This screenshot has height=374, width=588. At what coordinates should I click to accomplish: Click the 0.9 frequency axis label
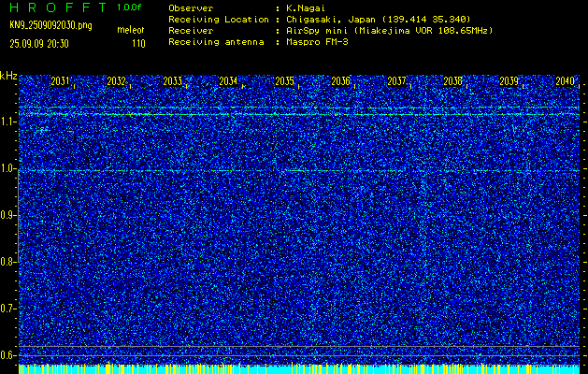point(7,215)
